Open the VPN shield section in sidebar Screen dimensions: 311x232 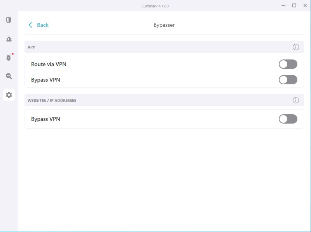[x=9, y=20]
